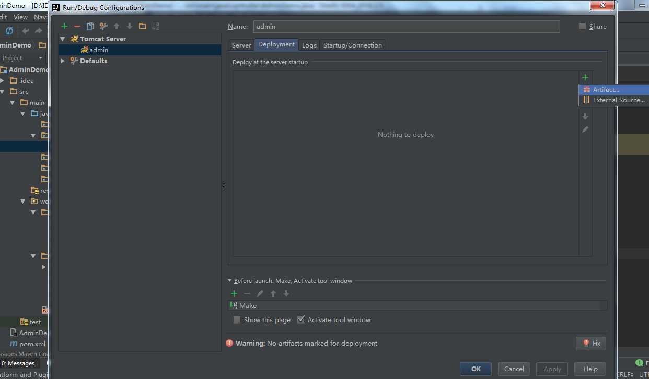Move before-launch task up

pyautogui.click(x=273, y=293)
